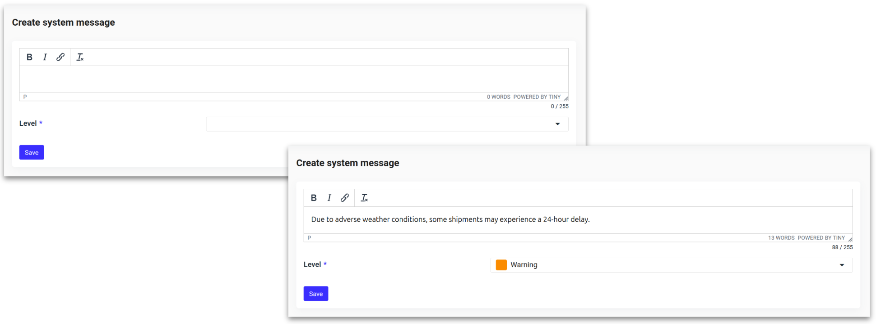Click the resize handle of weather editor
The image size is (876, 324).
coord(850,239)
